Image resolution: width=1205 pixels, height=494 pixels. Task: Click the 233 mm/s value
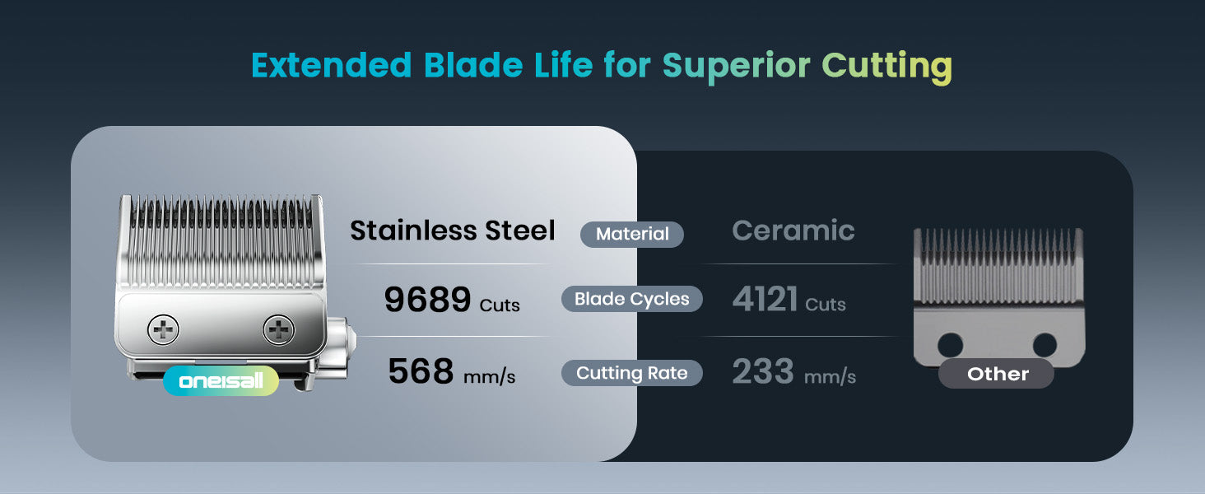[794, 372]
